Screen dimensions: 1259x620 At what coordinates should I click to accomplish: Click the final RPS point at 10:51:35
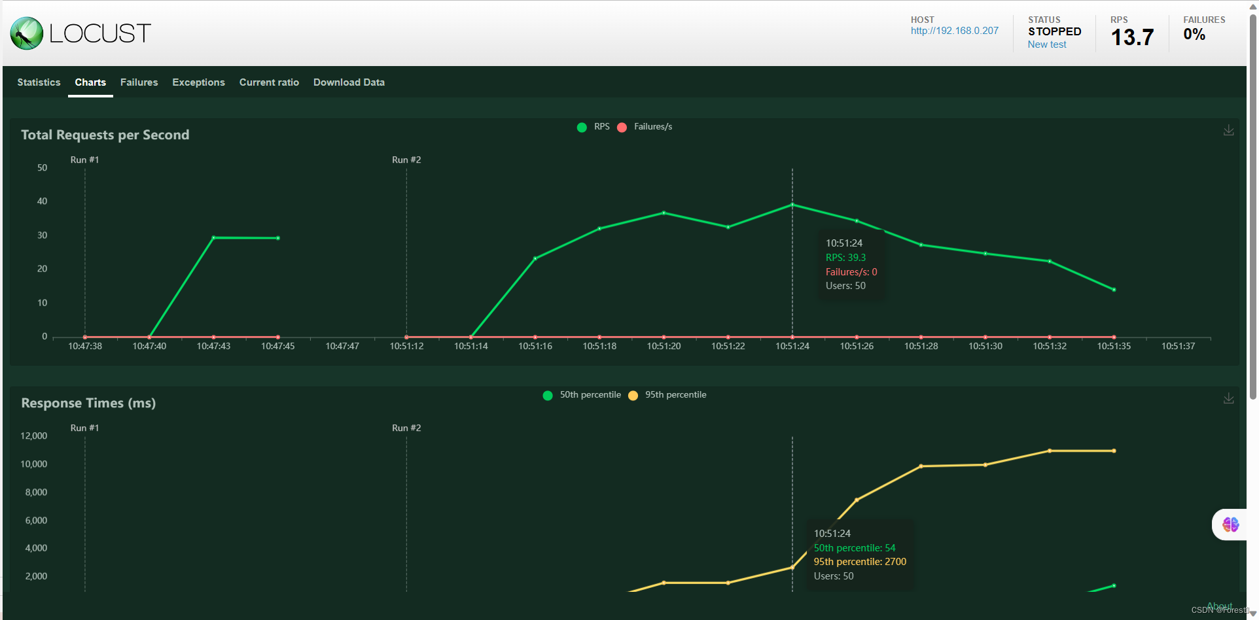pyautogui.click(x=1114, y=290)
